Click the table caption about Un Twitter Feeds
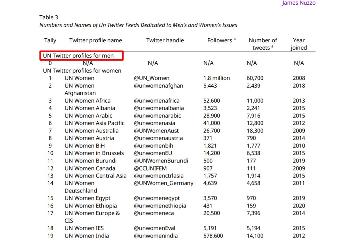The height and width of the screenshot is (240, 353). pos(138,25)
